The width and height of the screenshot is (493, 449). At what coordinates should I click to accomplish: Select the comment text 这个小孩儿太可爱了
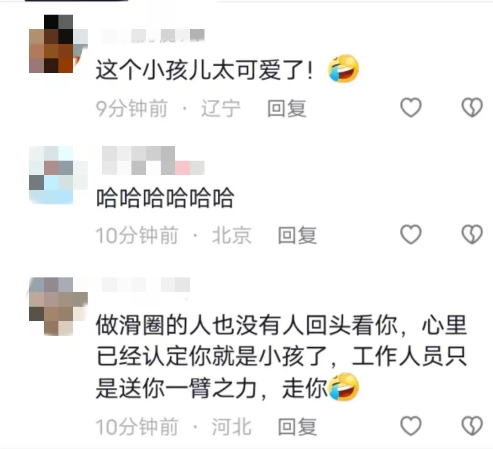[205, 69]
